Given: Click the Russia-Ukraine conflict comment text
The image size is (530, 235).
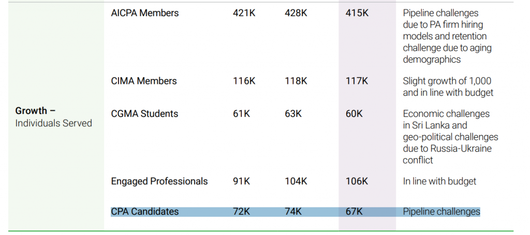Looking at the screenshot, I should (x=450, y=137).
